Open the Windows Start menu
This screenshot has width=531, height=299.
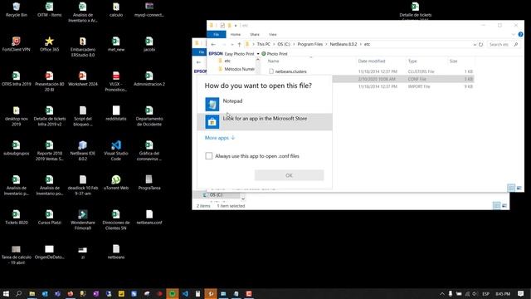click(x=6, y=293)
